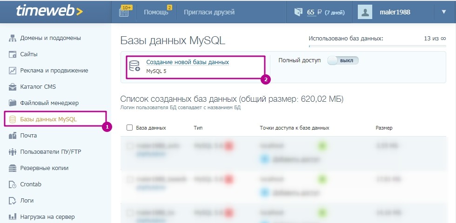Click the Логи document icon
The height and width of the screenshot is (223, 456).
pyautogui.click(x=13, y=201)
